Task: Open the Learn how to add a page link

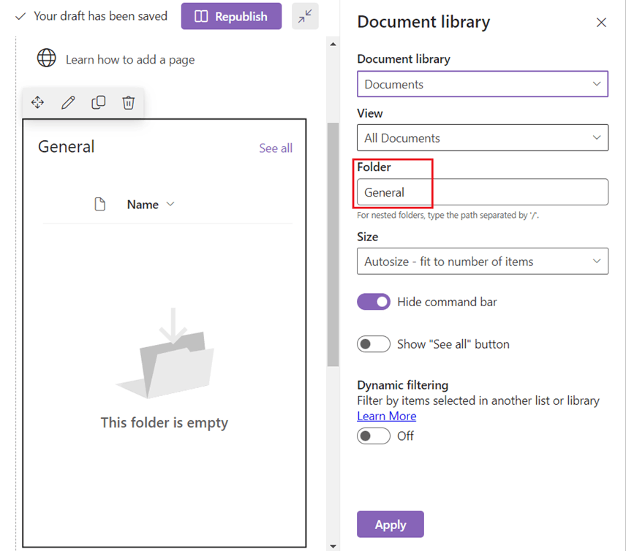Action: 130,60
